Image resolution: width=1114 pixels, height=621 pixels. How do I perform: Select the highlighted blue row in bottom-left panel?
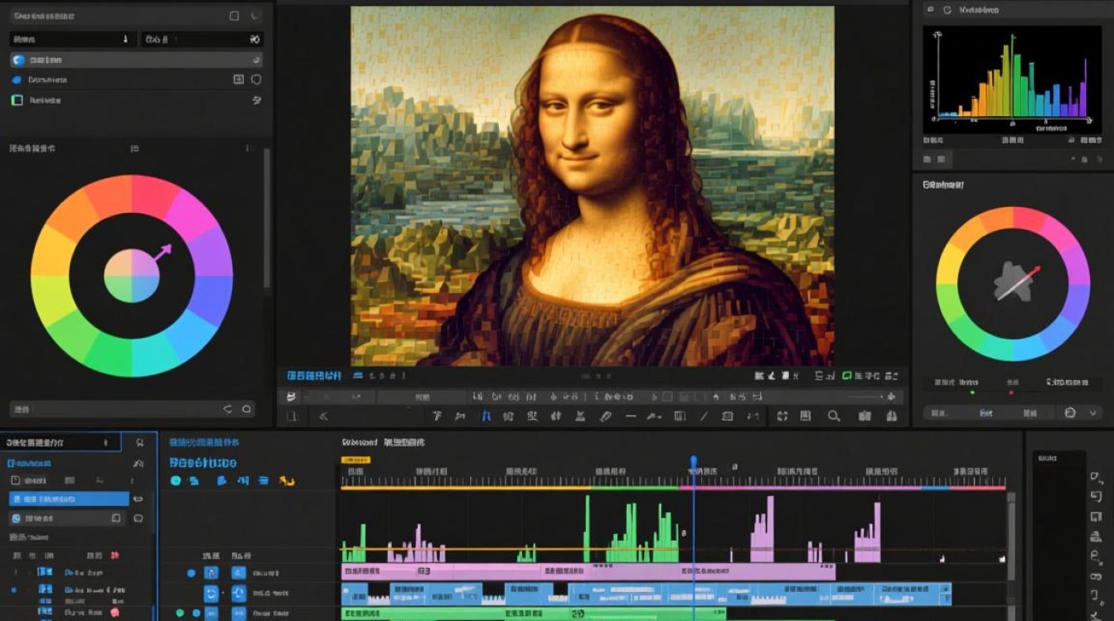pyautogui.click(x=69, y=499)
